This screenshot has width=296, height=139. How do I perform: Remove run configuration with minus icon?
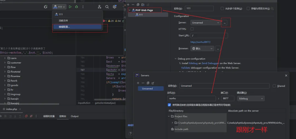pyautogui.click(x=133, y=5)
